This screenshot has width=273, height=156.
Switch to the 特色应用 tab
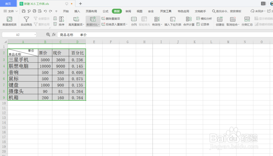[183, 11]
